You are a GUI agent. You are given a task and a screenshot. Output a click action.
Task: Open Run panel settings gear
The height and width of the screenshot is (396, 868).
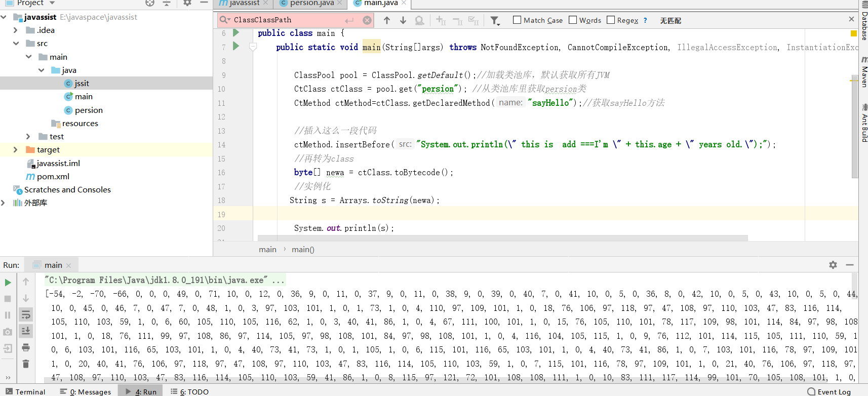(833, 265)
